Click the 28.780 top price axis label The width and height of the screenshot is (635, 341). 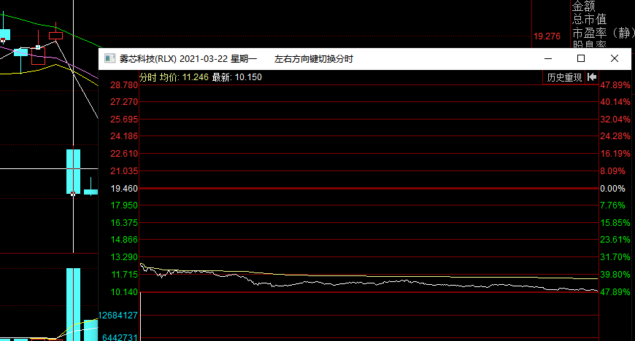coord(123,85)
